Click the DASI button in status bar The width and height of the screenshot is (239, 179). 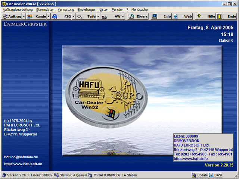[216, 175]
